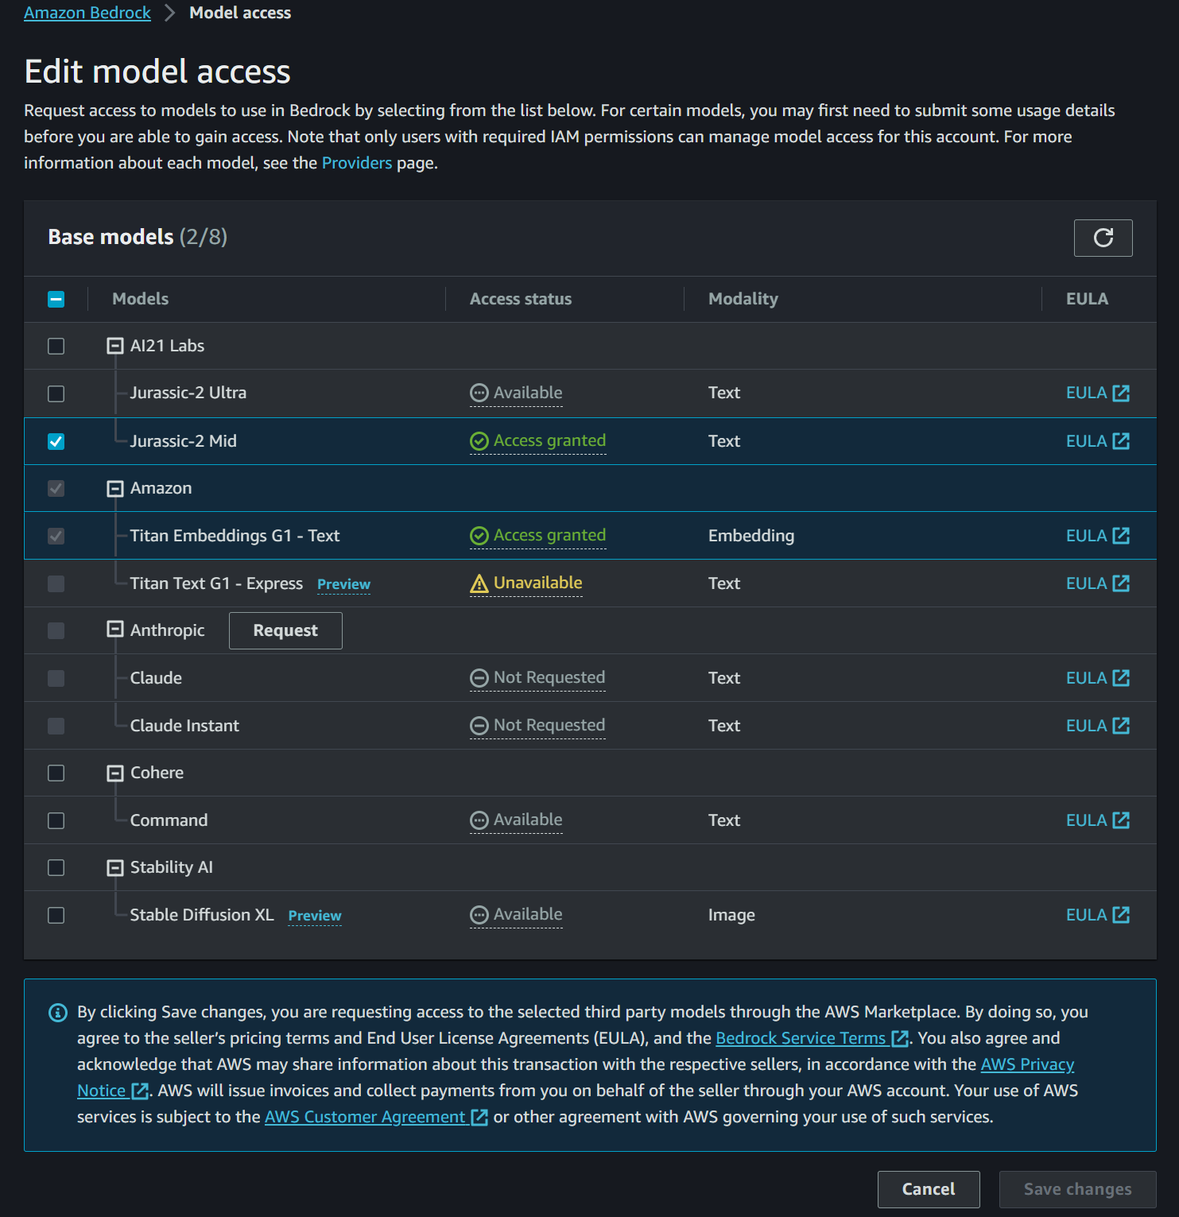Image resolution: width=1179 pixels, height=1217 pixels.
Task: Click the Not Requested status icon for Claude
Action: pos(479,678)
